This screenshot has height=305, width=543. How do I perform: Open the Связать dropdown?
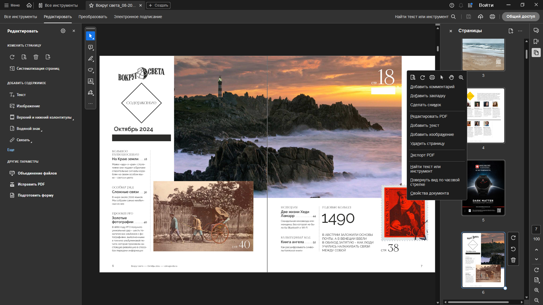[x=23, y=140]
